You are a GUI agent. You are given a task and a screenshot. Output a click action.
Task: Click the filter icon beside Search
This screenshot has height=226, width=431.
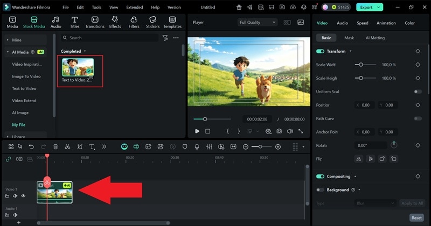(x=165, y=38)
